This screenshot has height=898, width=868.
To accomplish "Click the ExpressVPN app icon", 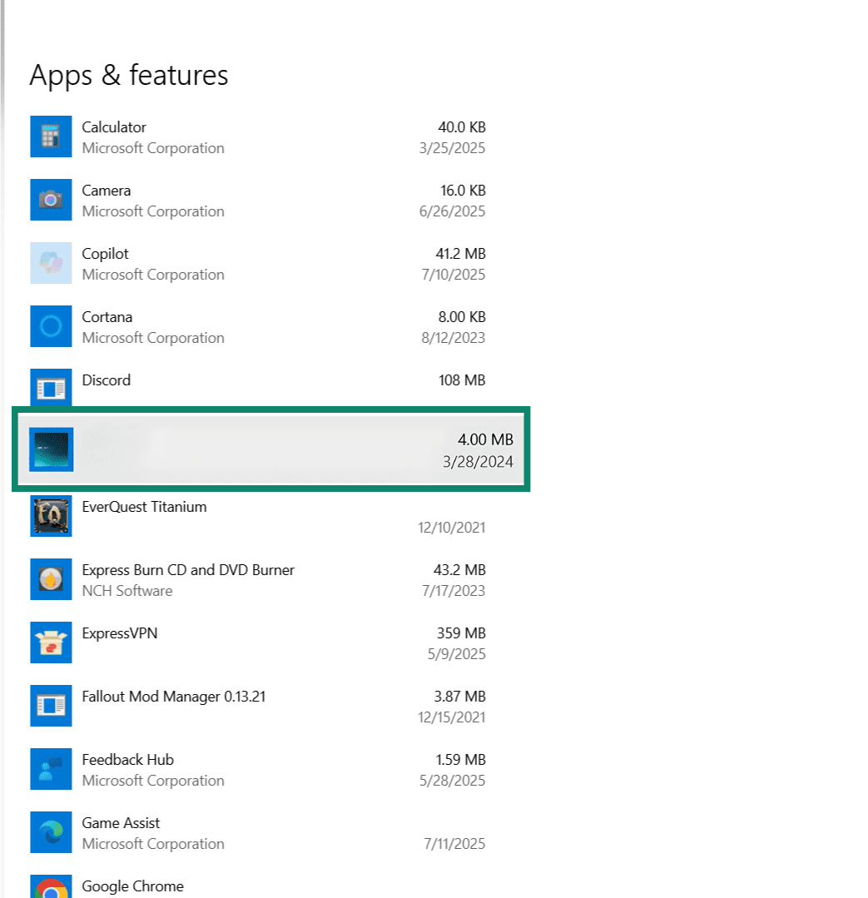I will [51, 642].
